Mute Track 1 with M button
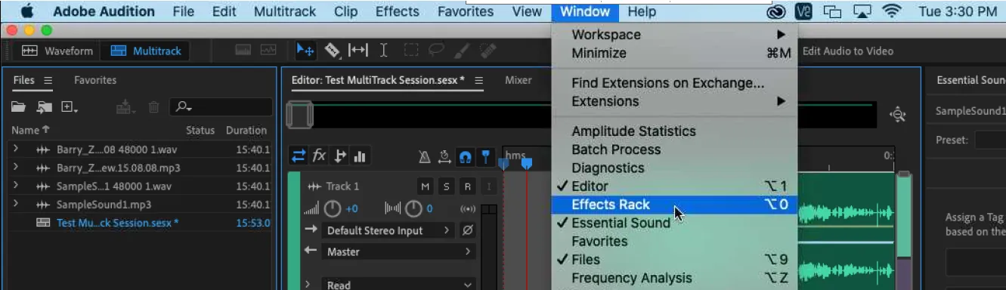The height and width of the screenshot is (290, 1006). pyautogui.click(x=426, y=187)
